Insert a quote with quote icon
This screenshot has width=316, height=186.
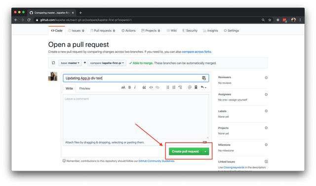(144, 87)
